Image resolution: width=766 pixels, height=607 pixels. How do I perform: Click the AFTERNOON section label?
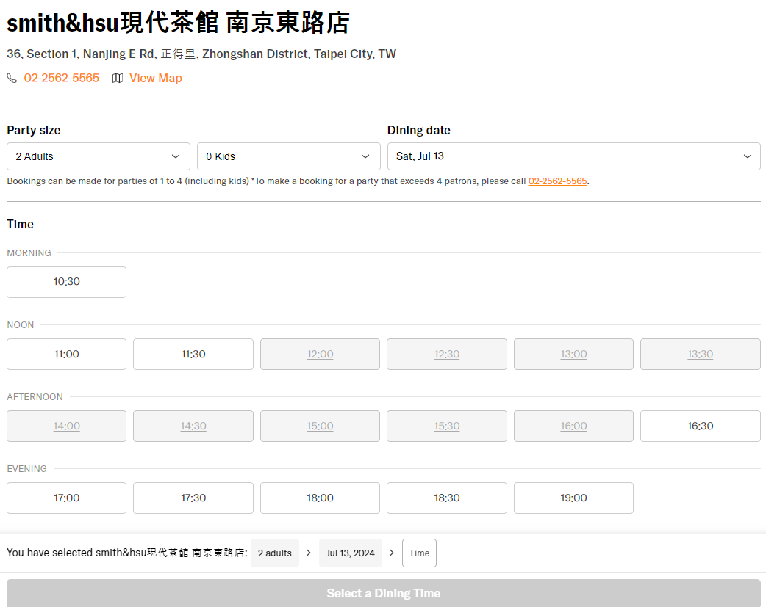(x=35, y=397)
